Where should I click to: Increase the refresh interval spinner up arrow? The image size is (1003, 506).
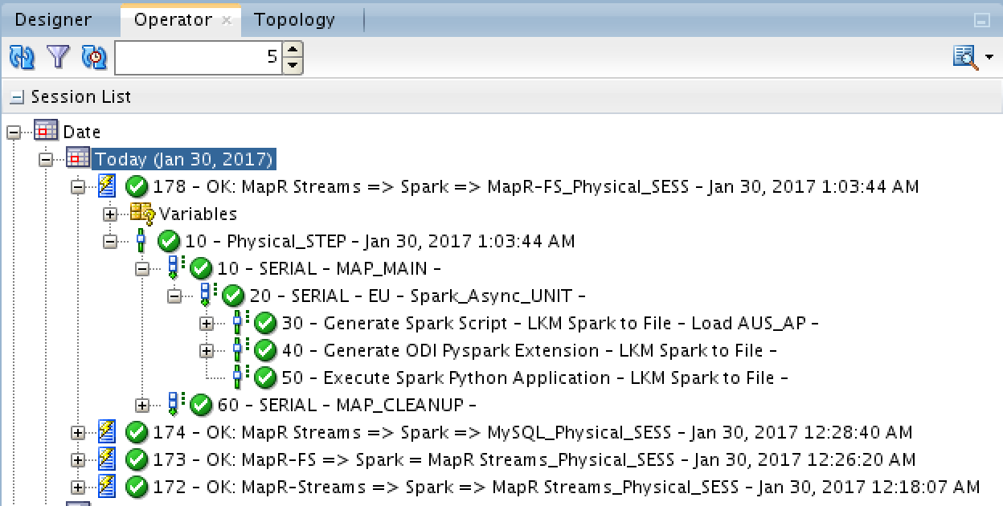293,49
